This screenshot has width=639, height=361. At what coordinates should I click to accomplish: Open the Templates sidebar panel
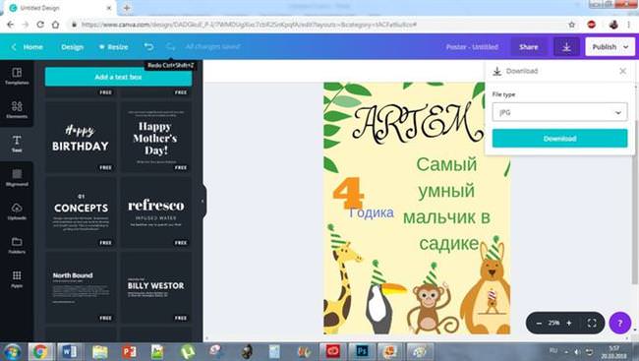pos(17,77)
